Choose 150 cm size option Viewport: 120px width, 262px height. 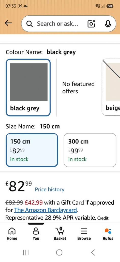pos(32,150)
